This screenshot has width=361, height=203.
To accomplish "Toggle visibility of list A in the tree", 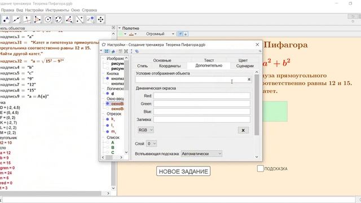I will point(107,143).
